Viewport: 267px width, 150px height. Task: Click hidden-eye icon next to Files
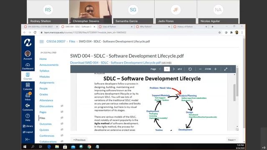point(62,117)
